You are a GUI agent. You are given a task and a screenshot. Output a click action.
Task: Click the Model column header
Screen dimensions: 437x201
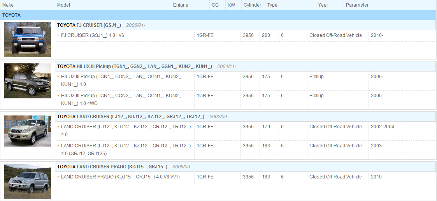[x=63, y=5]
